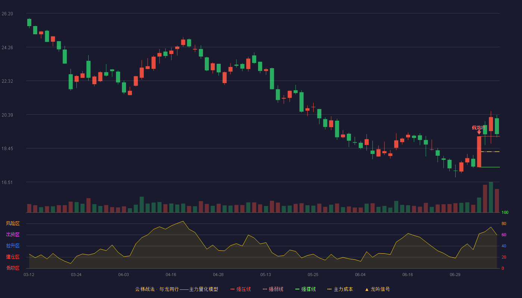Screen dimensions: 522x298
Task: Click the red dash icon beside 强压线
Action: (x=233, y=289)
